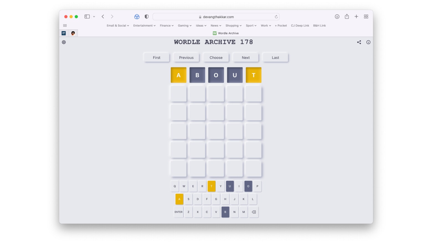Open the tab overview grid icon
Viewport: 432px width, 243px height.
[x=366, y=17]
